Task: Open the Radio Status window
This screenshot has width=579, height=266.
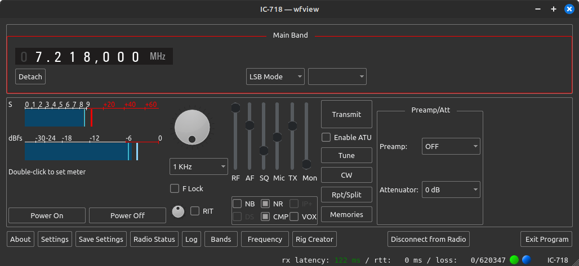Action: pyautogui.click(x=154, y=239)
